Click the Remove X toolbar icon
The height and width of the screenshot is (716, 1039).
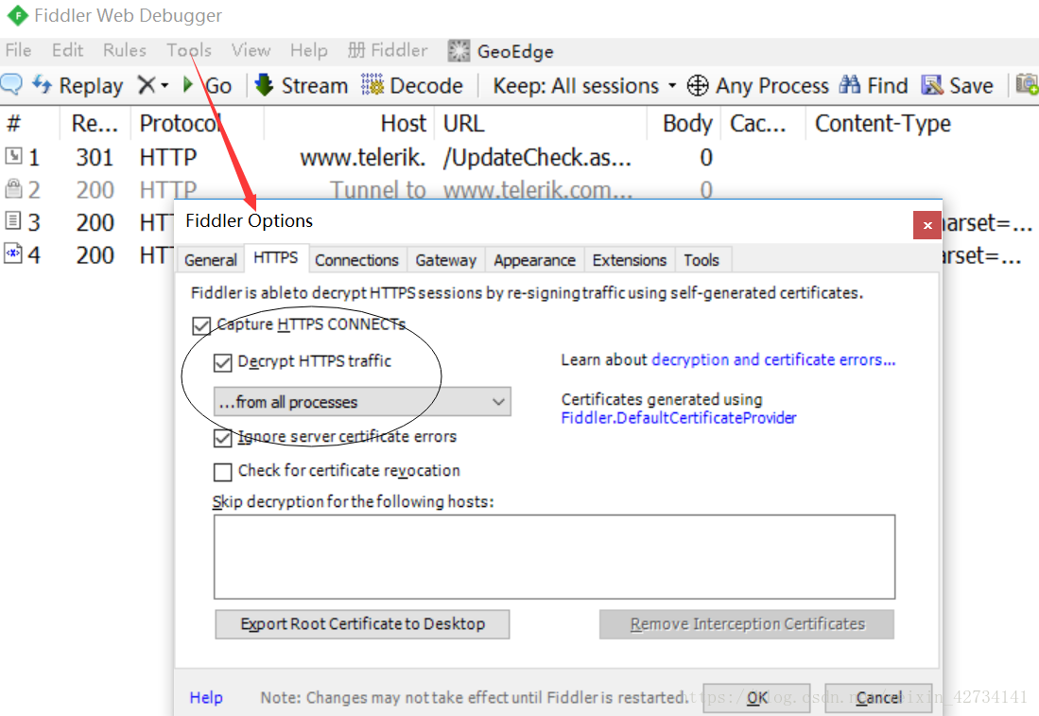pos(147,85)
